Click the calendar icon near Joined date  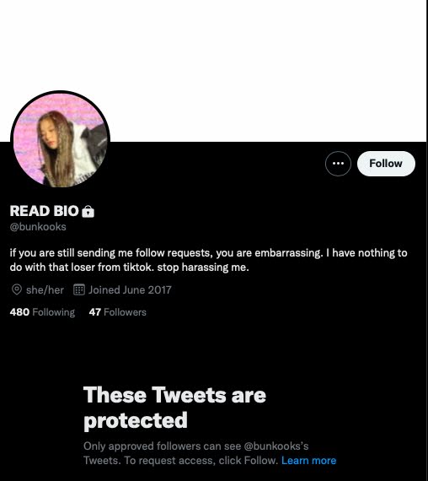[x=78, y=289]
